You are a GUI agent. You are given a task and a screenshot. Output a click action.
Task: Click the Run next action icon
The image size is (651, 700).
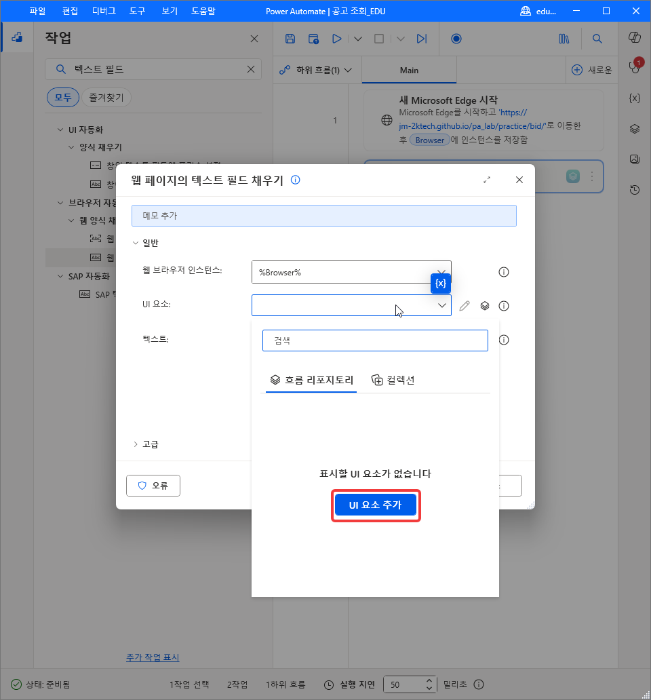coord(422,39)
